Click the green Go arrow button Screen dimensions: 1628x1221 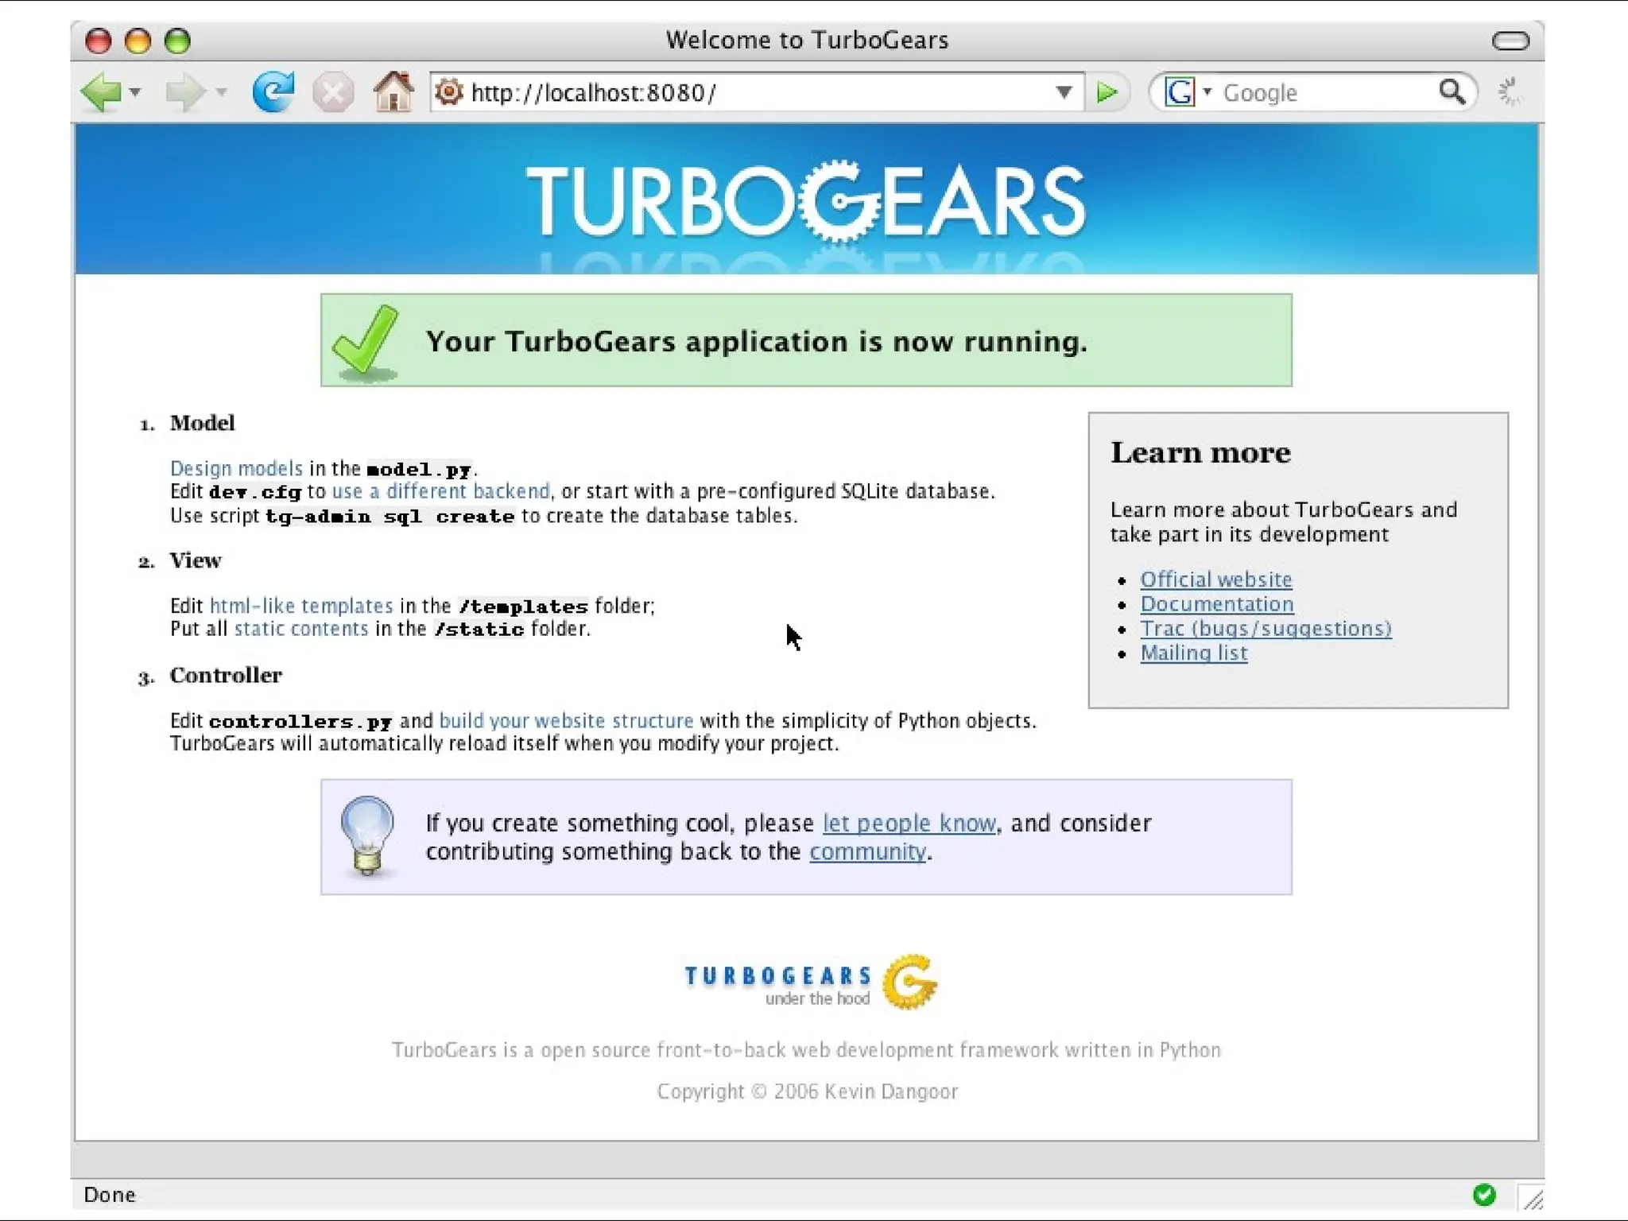(x=1107, y=93)
